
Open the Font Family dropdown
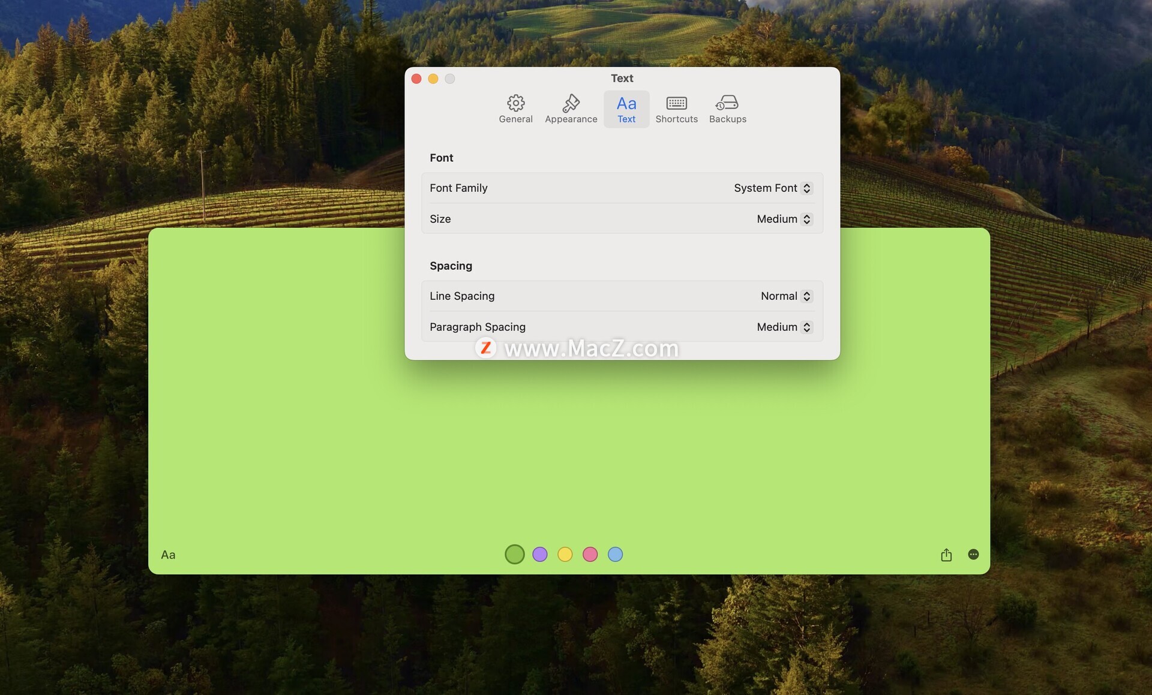(773, 188)
